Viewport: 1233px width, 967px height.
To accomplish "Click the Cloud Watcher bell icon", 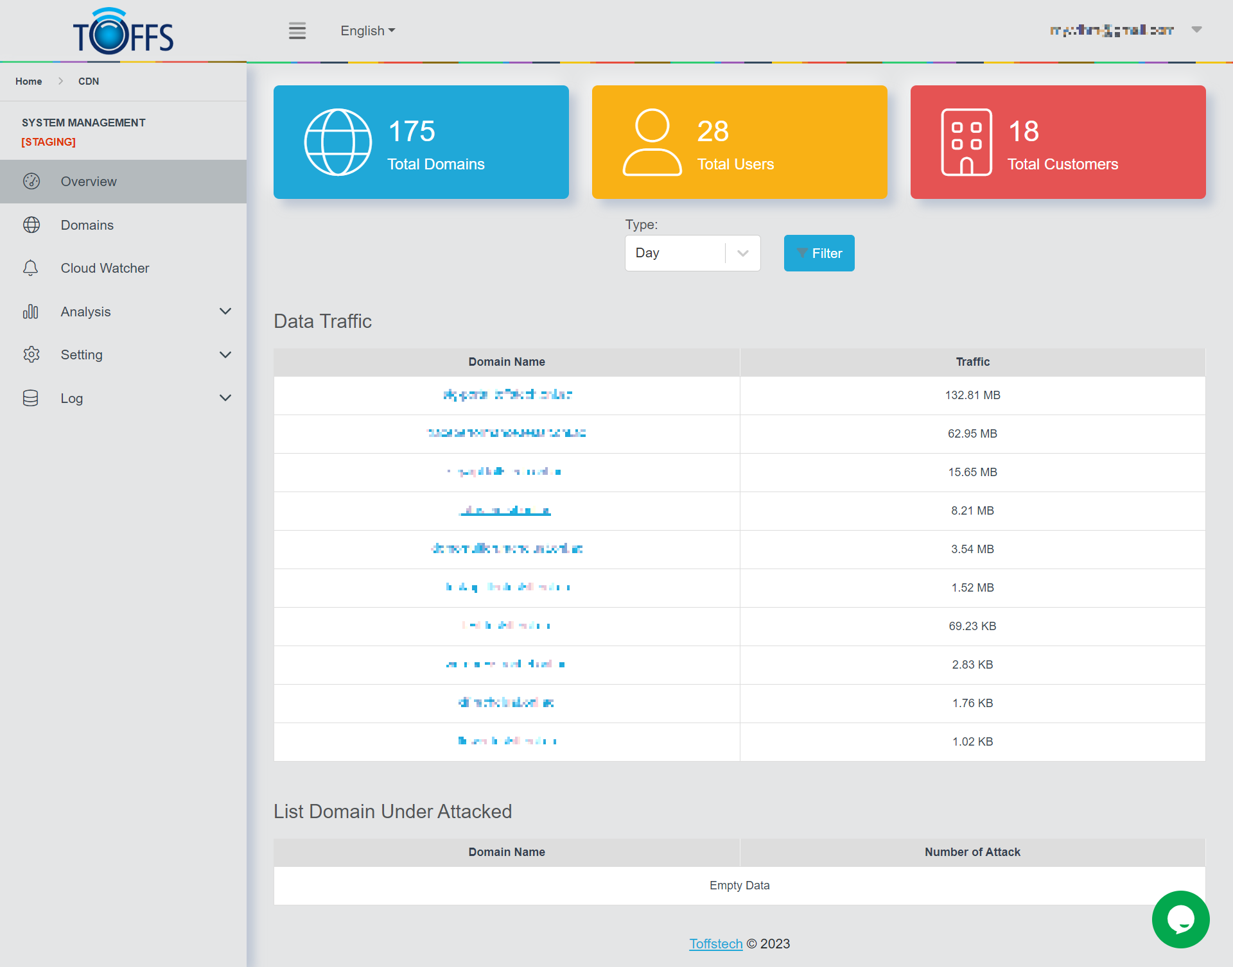I will coord(31,268).
